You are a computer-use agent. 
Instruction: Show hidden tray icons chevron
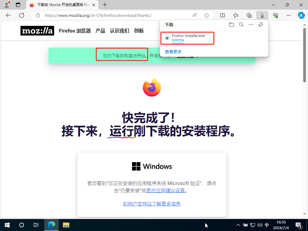click(x=238, y=225)
